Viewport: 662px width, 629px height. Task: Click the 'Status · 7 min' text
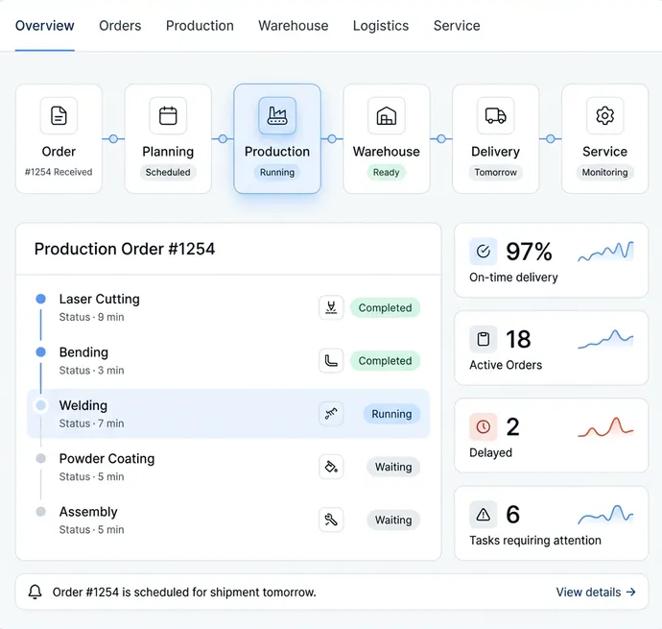pos(91,423)
